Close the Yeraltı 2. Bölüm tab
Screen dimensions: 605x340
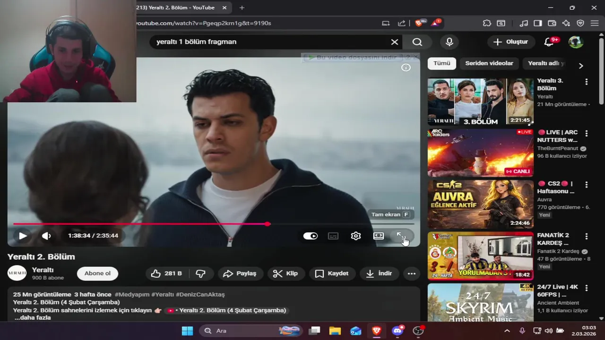pos(225,8)
